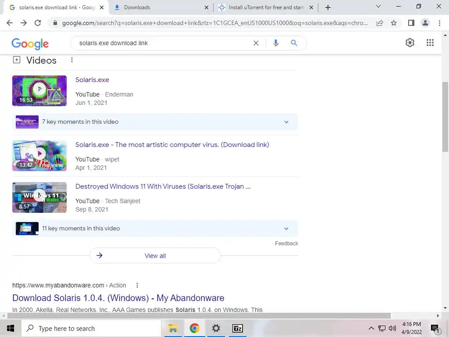
Task: Open Destroyed Windows 11 With Viruses video
Action: [163, 186]
